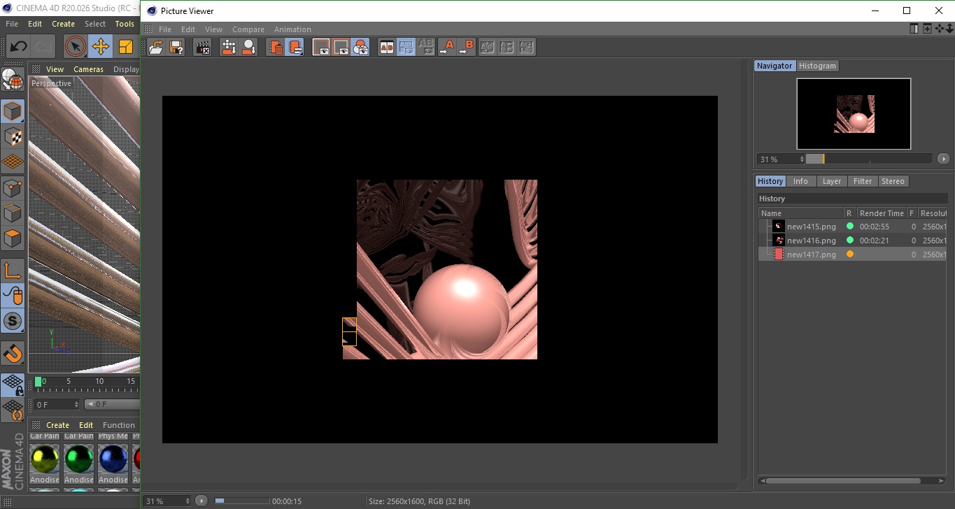This screenshot has width=955, height=509.
Task: Switch to the Histogram tab
Action: point(817,66)
